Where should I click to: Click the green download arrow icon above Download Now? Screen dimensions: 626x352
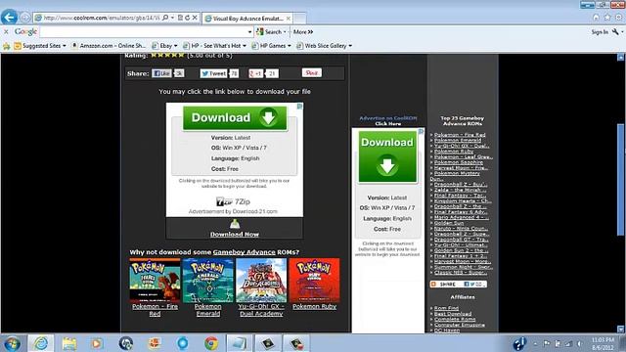(x=235, y=224)
